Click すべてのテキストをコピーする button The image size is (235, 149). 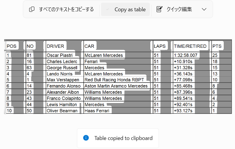[61, 9]
